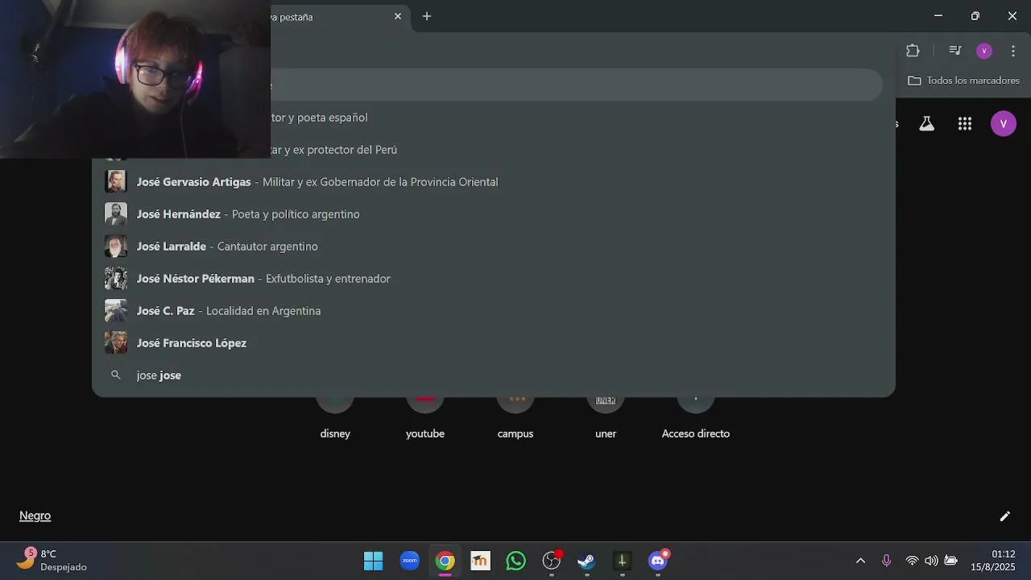This screenshot has height=580, width=1031.
Task: Select the José Francisco López suggestion
Action: click(493, 343)
